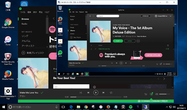Open Spotify shortcut on remote desktop
Image resolution: width=187 pixels, height=110 pixels.
(x=60, y=53)
